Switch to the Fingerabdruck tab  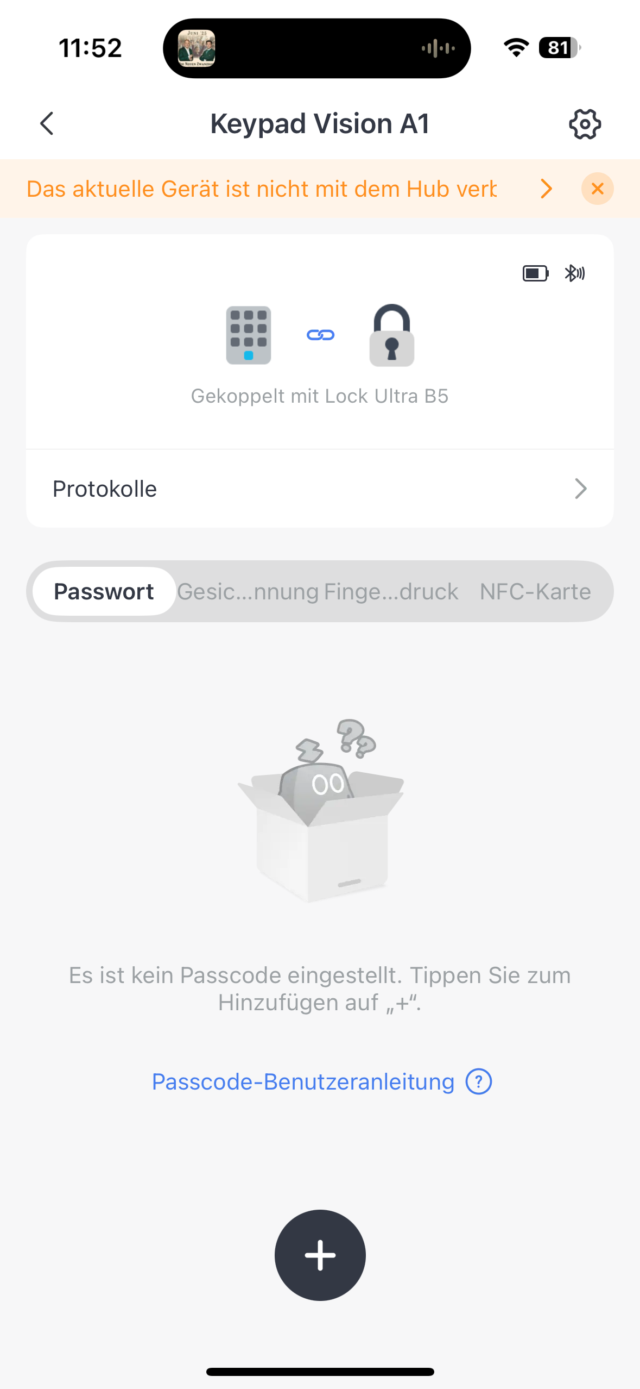coord(391,591)
